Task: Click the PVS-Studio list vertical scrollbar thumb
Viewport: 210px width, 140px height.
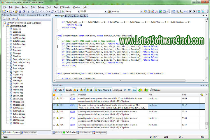Action: click(x=207, y=123)
